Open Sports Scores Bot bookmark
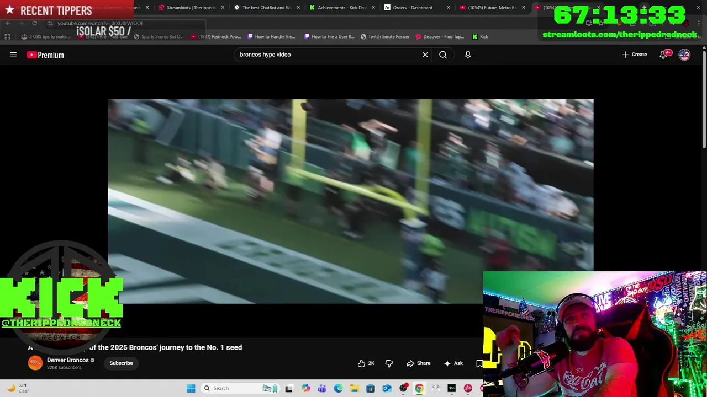The height and width of the screenshot is (397, 707). point(158,37)
